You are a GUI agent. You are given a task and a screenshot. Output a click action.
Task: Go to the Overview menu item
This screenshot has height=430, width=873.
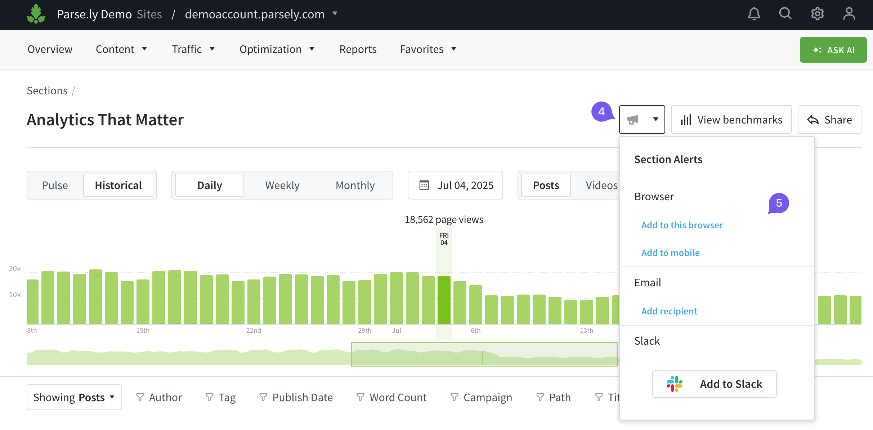click(x=50, y=49)
